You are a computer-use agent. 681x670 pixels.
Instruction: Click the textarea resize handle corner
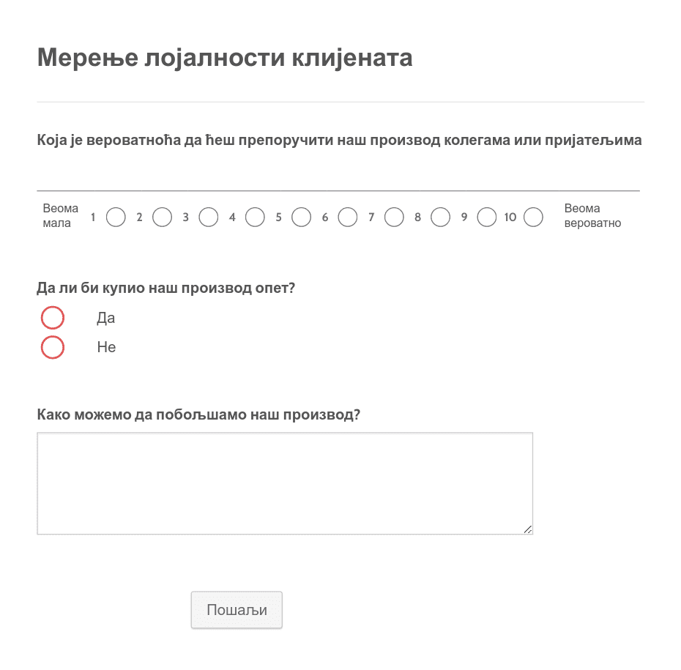[528, 529]
